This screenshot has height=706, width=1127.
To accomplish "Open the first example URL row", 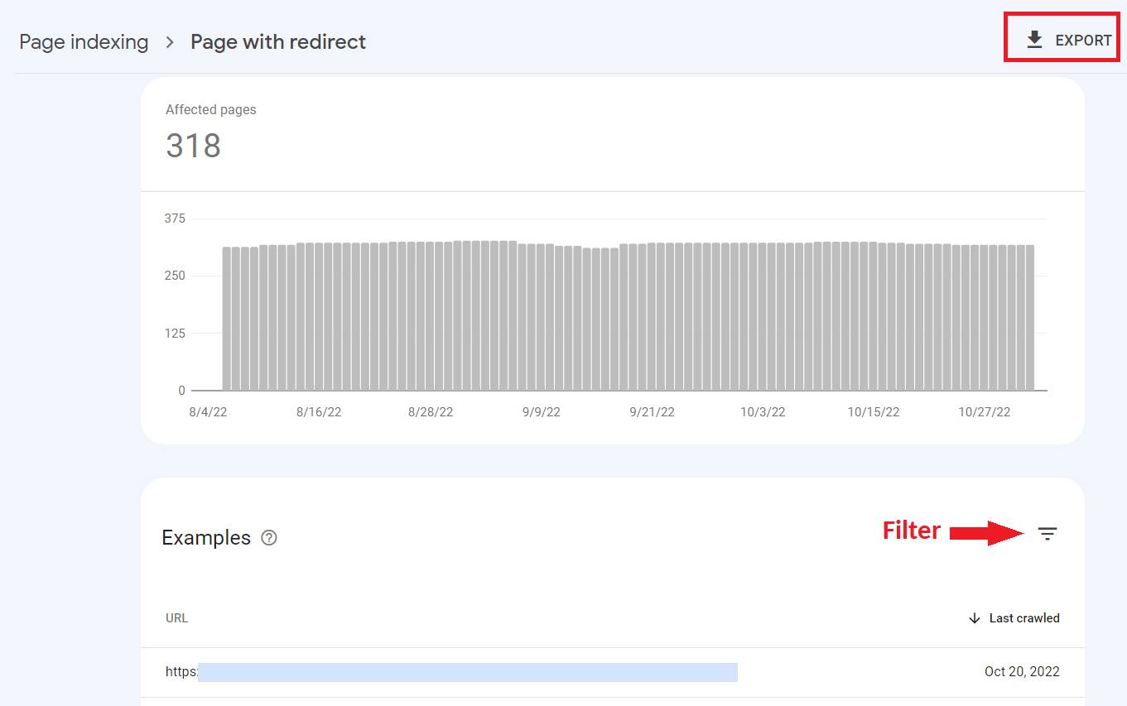I will pos(613,672).
